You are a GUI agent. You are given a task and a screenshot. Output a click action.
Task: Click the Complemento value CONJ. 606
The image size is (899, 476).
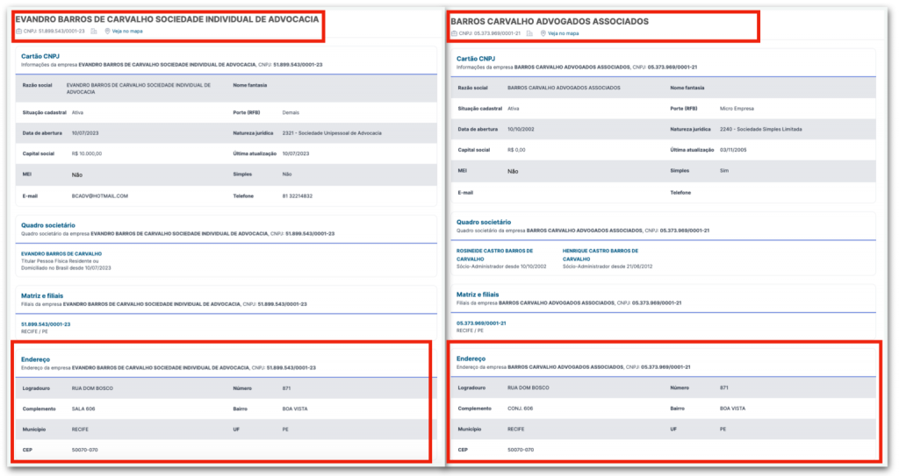pyautogui.click(x=521, y=409)
